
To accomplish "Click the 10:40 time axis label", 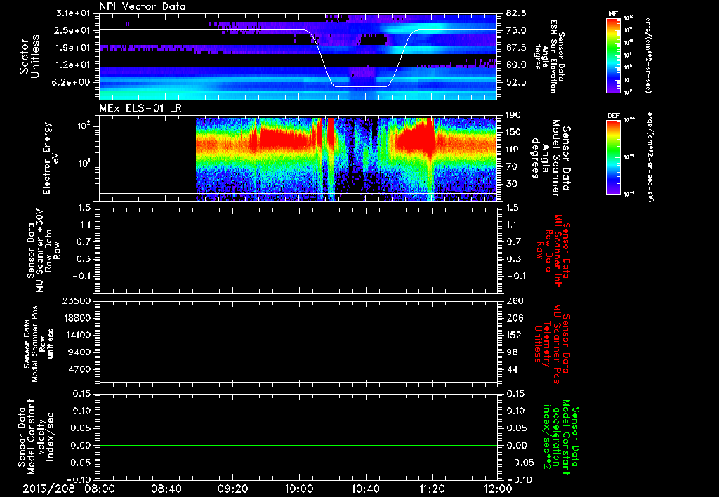I will coord(365,488).
